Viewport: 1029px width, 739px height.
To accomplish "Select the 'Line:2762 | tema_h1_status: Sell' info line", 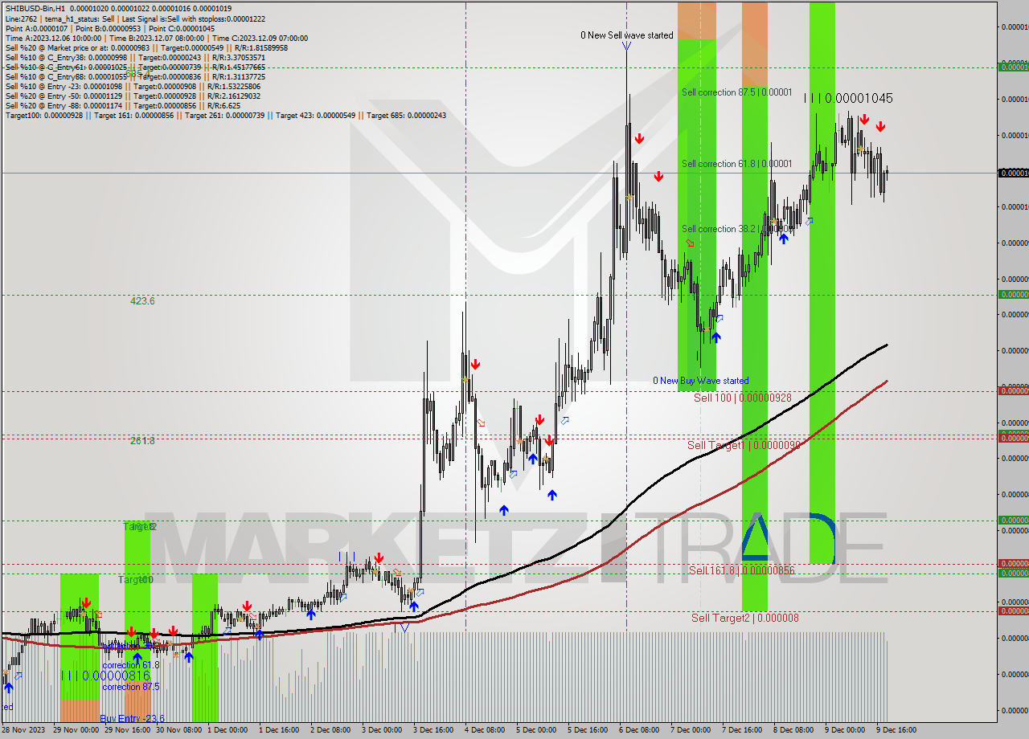I will click(x=135, y=18).
